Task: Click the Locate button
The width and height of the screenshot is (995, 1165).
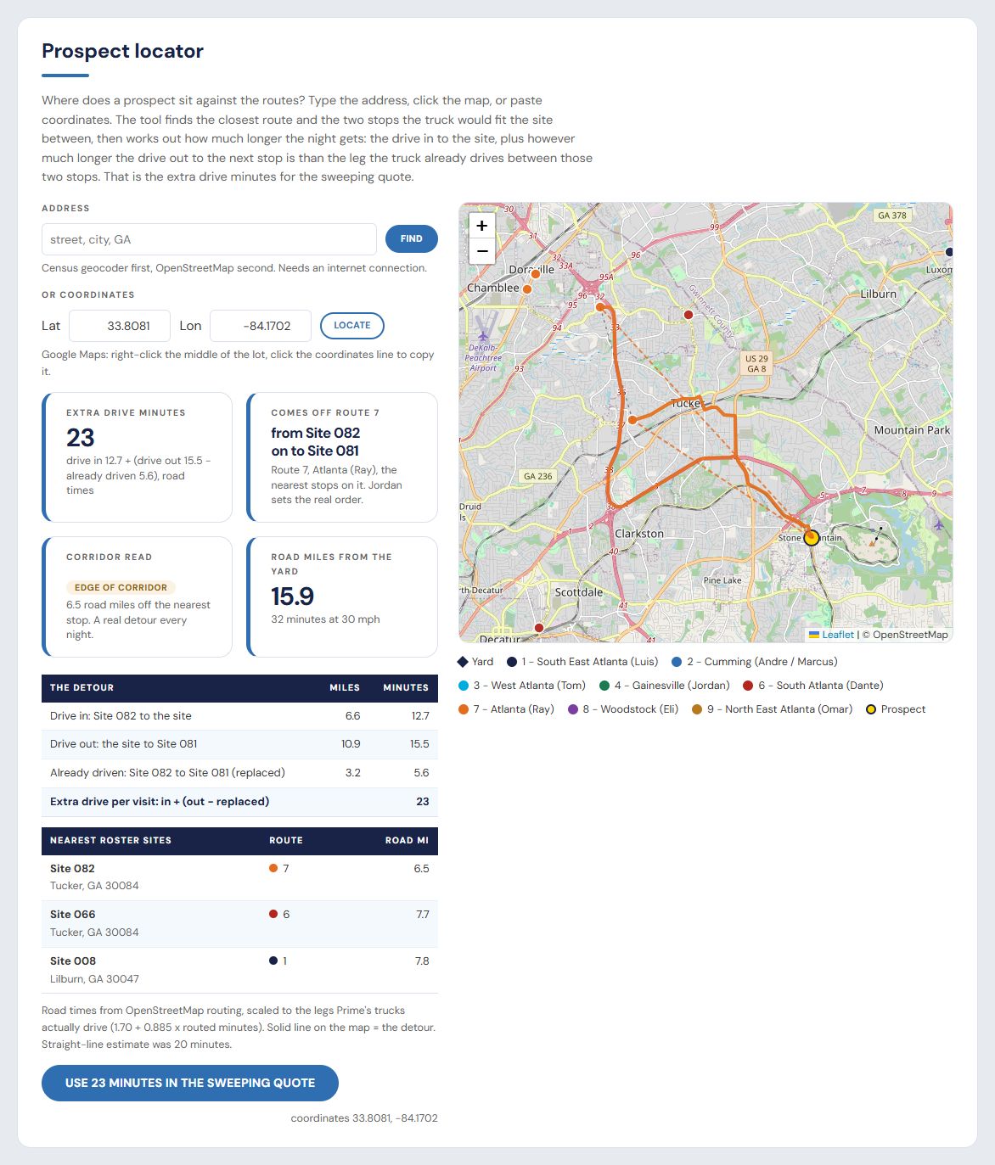Action: pos(352,326)
